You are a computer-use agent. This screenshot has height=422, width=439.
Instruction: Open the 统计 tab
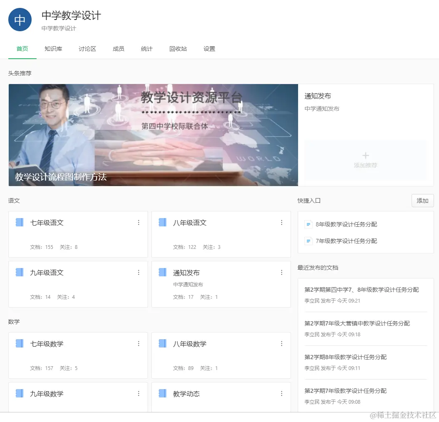click(x=146, y=49)
